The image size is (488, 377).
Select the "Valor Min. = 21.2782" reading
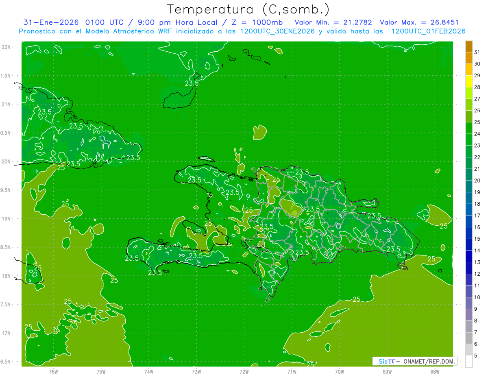[x=333, y=22]
